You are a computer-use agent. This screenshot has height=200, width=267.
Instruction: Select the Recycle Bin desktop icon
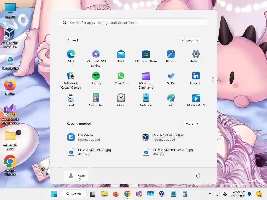[10, 62]
